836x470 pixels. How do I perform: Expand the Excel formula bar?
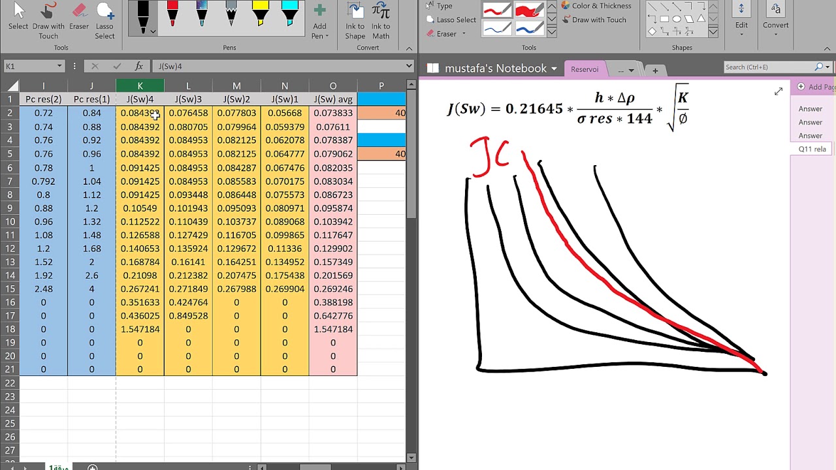click(409, 66)
